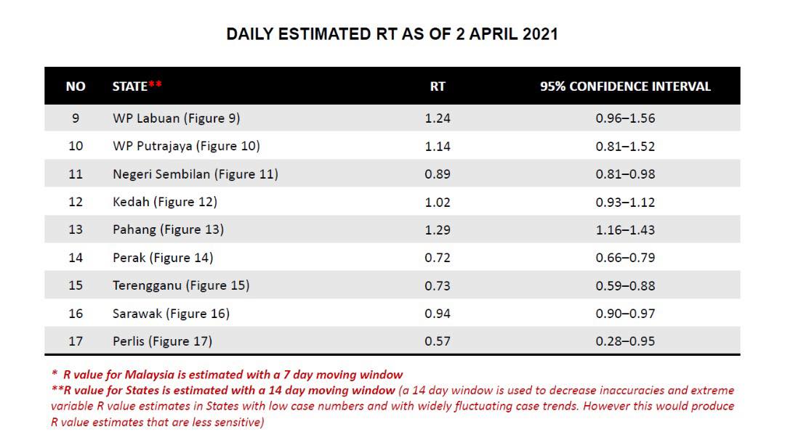Viewport: 785px width, 440px height.
Task: Select the Perak (Figure 14) entry
Action: tap(163, 258)
